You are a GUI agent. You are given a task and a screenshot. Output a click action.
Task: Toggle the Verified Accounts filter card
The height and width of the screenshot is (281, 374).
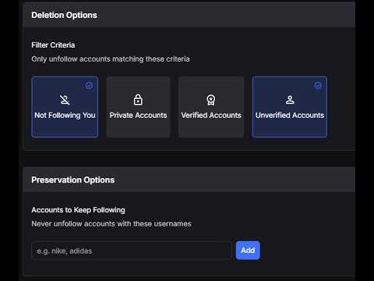(211, 107)
